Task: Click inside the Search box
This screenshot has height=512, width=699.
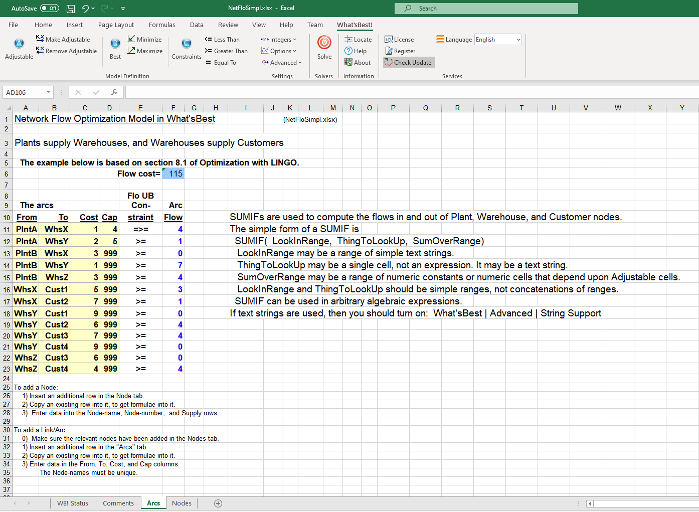Action: click(486, 9)
